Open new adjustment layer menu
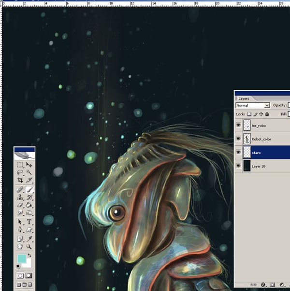The height and width of the screenshot is (291, 290). [282, 285]
